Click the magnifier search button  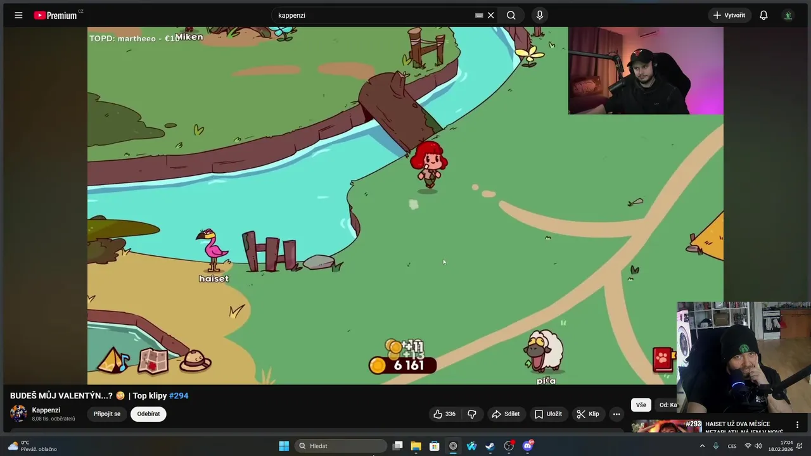[x=511, y=15]
